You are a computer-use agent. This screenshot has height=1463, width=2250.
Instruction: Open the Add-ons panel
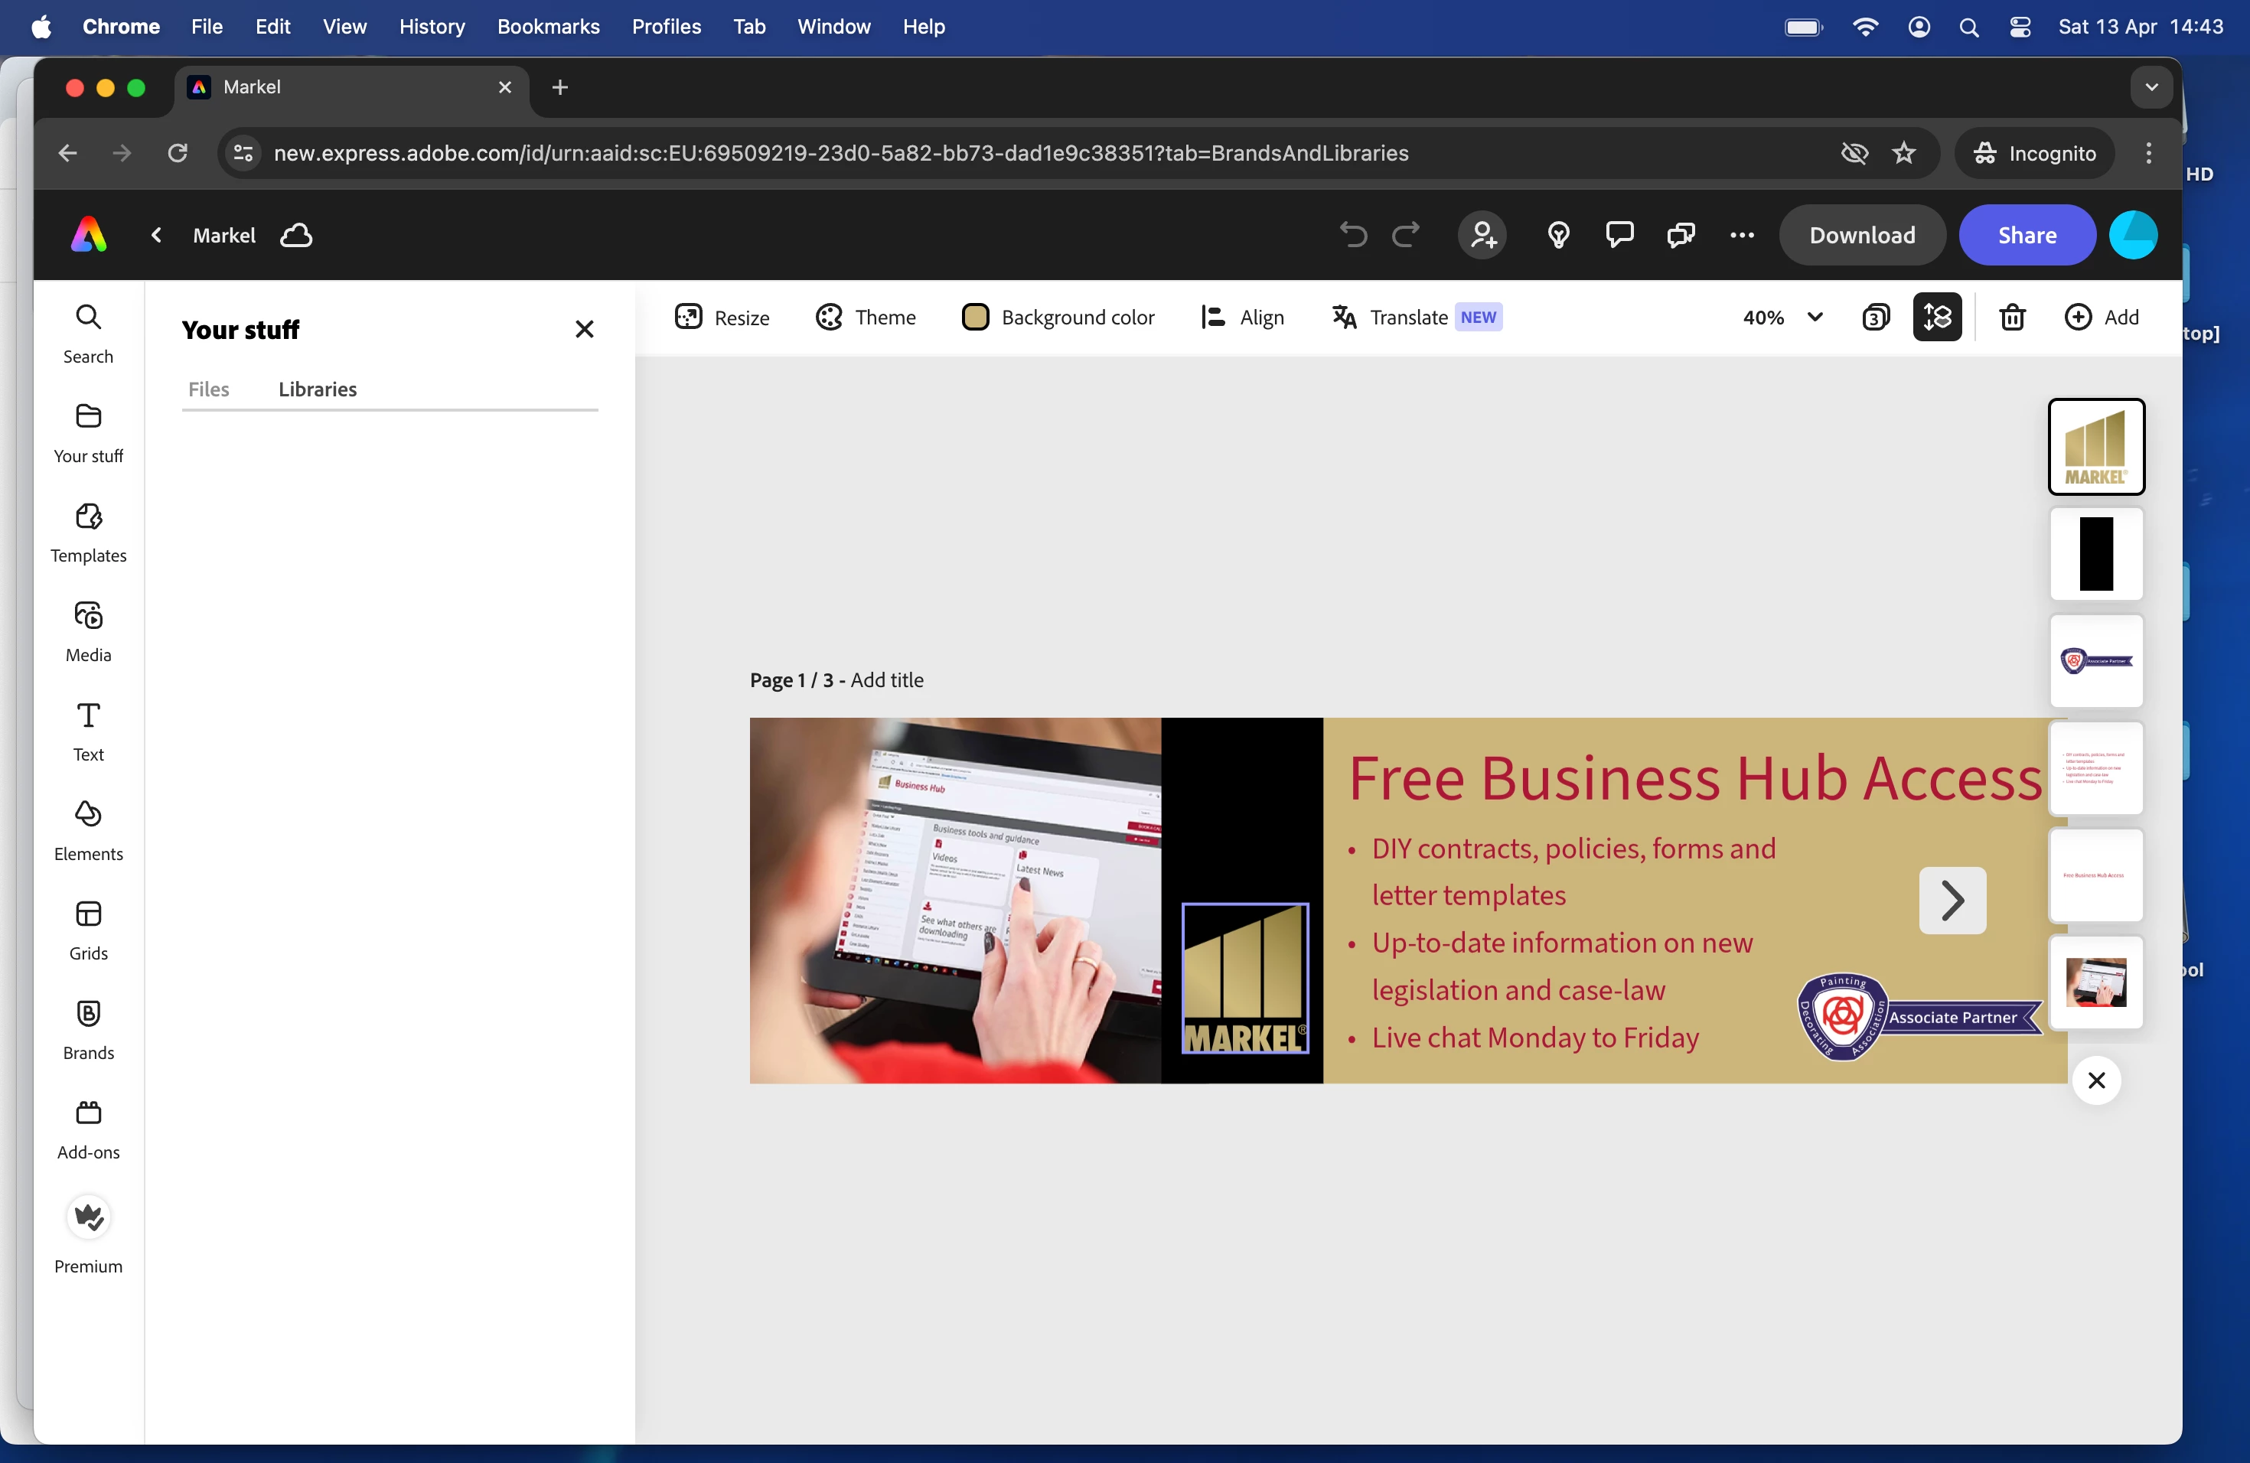88,1129
